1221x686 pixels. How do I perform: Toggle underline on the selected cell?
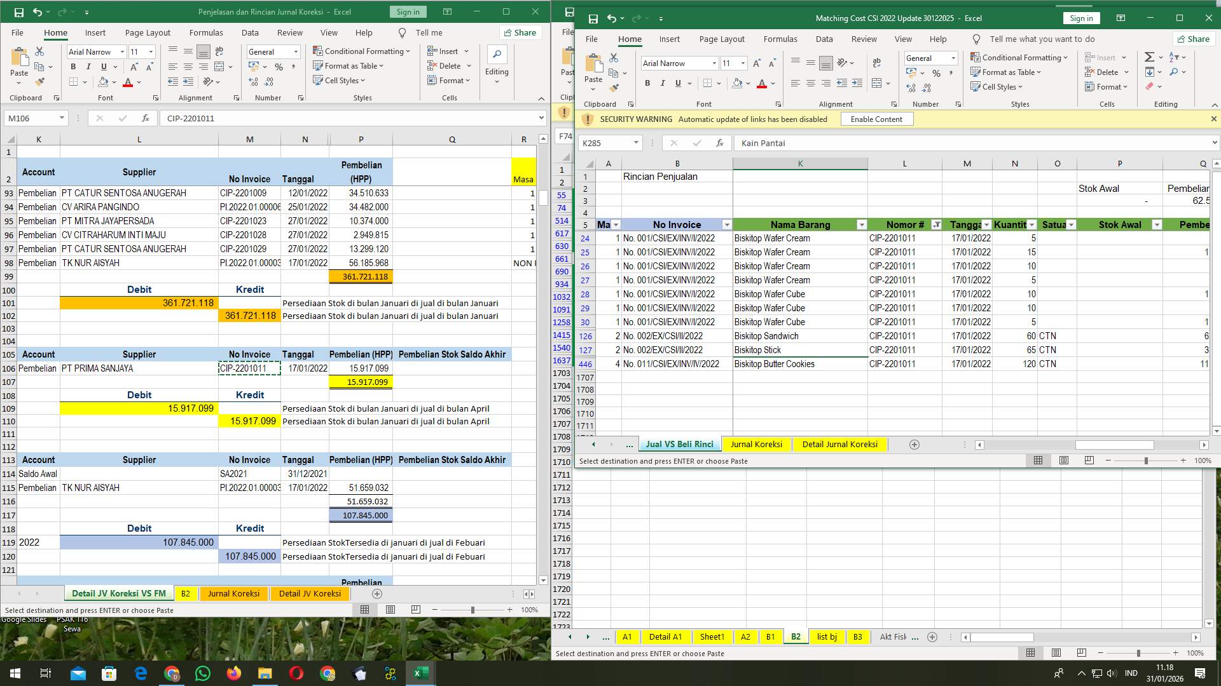[678, 83]
